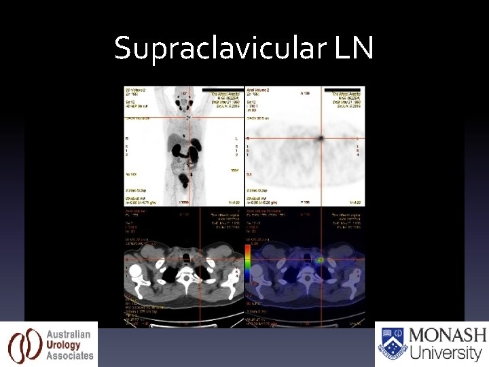The image size is (489, 367).
Task: Open the fused PET/CT axial image
Action: pos(305,268)
